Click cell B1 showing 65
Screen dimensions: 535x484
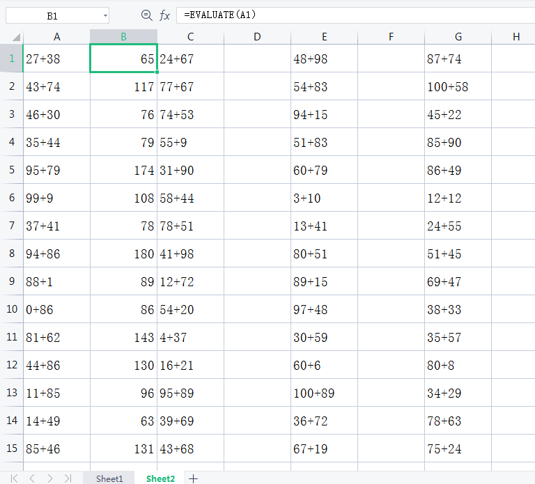point(123,58)
